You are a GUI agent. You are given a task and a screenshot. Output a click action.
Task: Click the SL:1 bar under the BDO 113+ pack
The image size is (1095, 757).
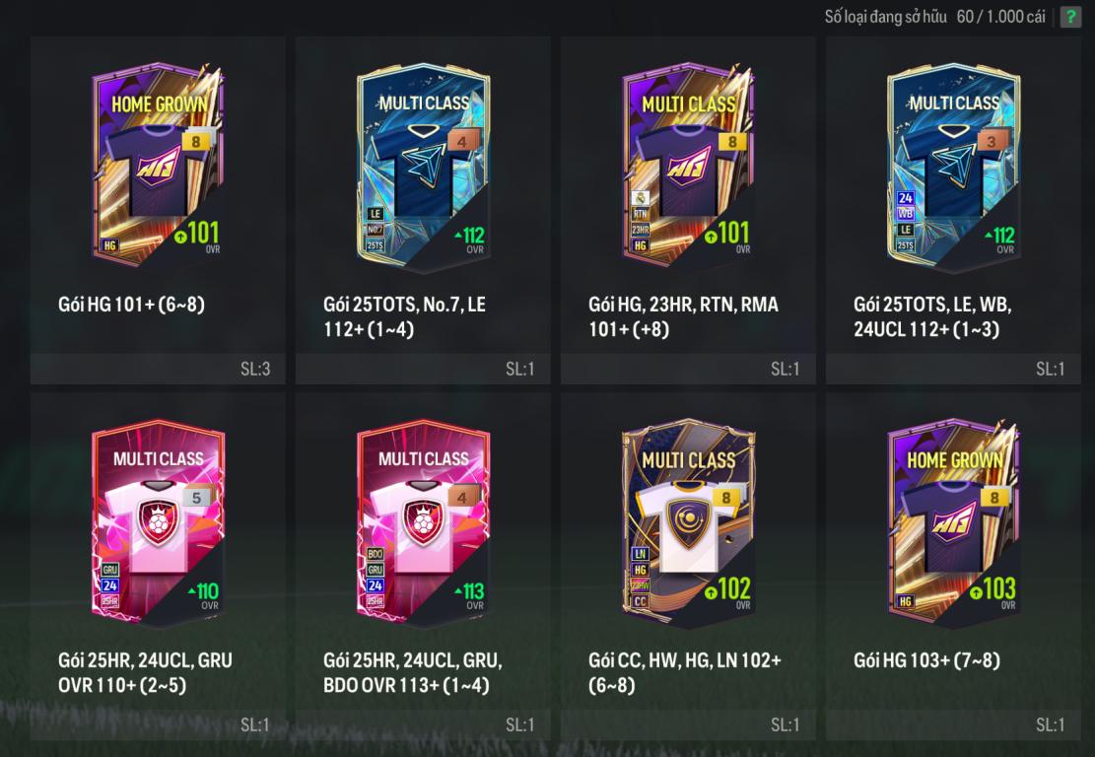point(423,724)
